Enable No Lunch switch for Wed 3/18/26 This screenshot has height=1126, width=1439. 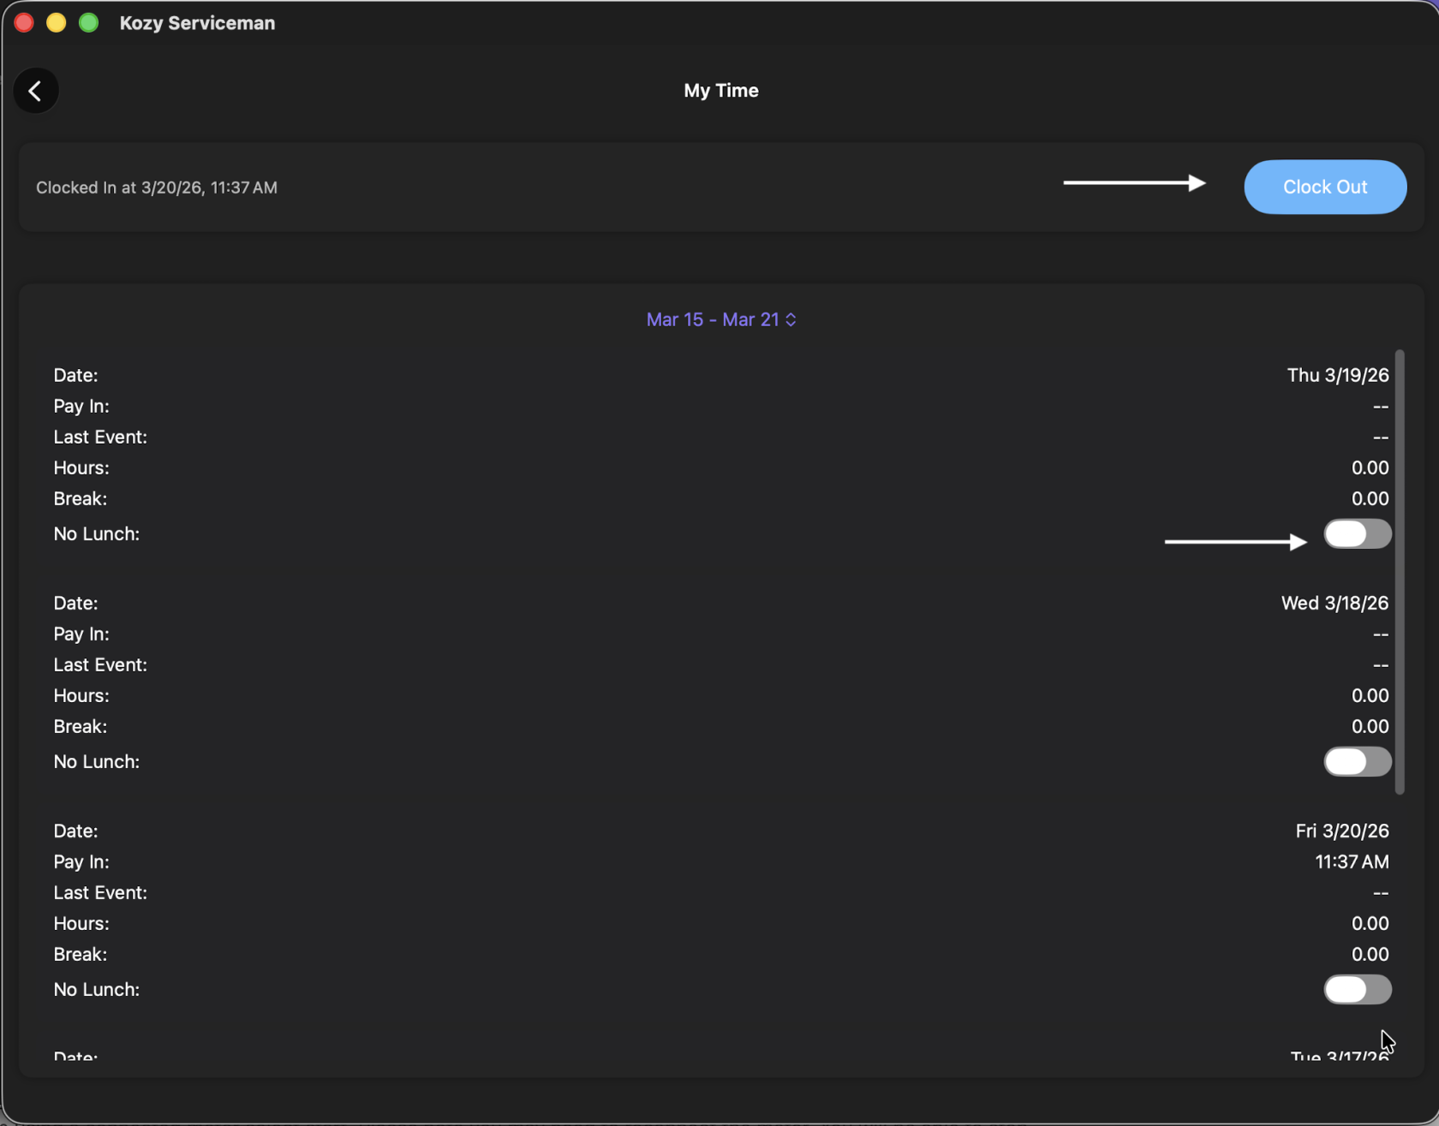click(x=1357, y=762)
